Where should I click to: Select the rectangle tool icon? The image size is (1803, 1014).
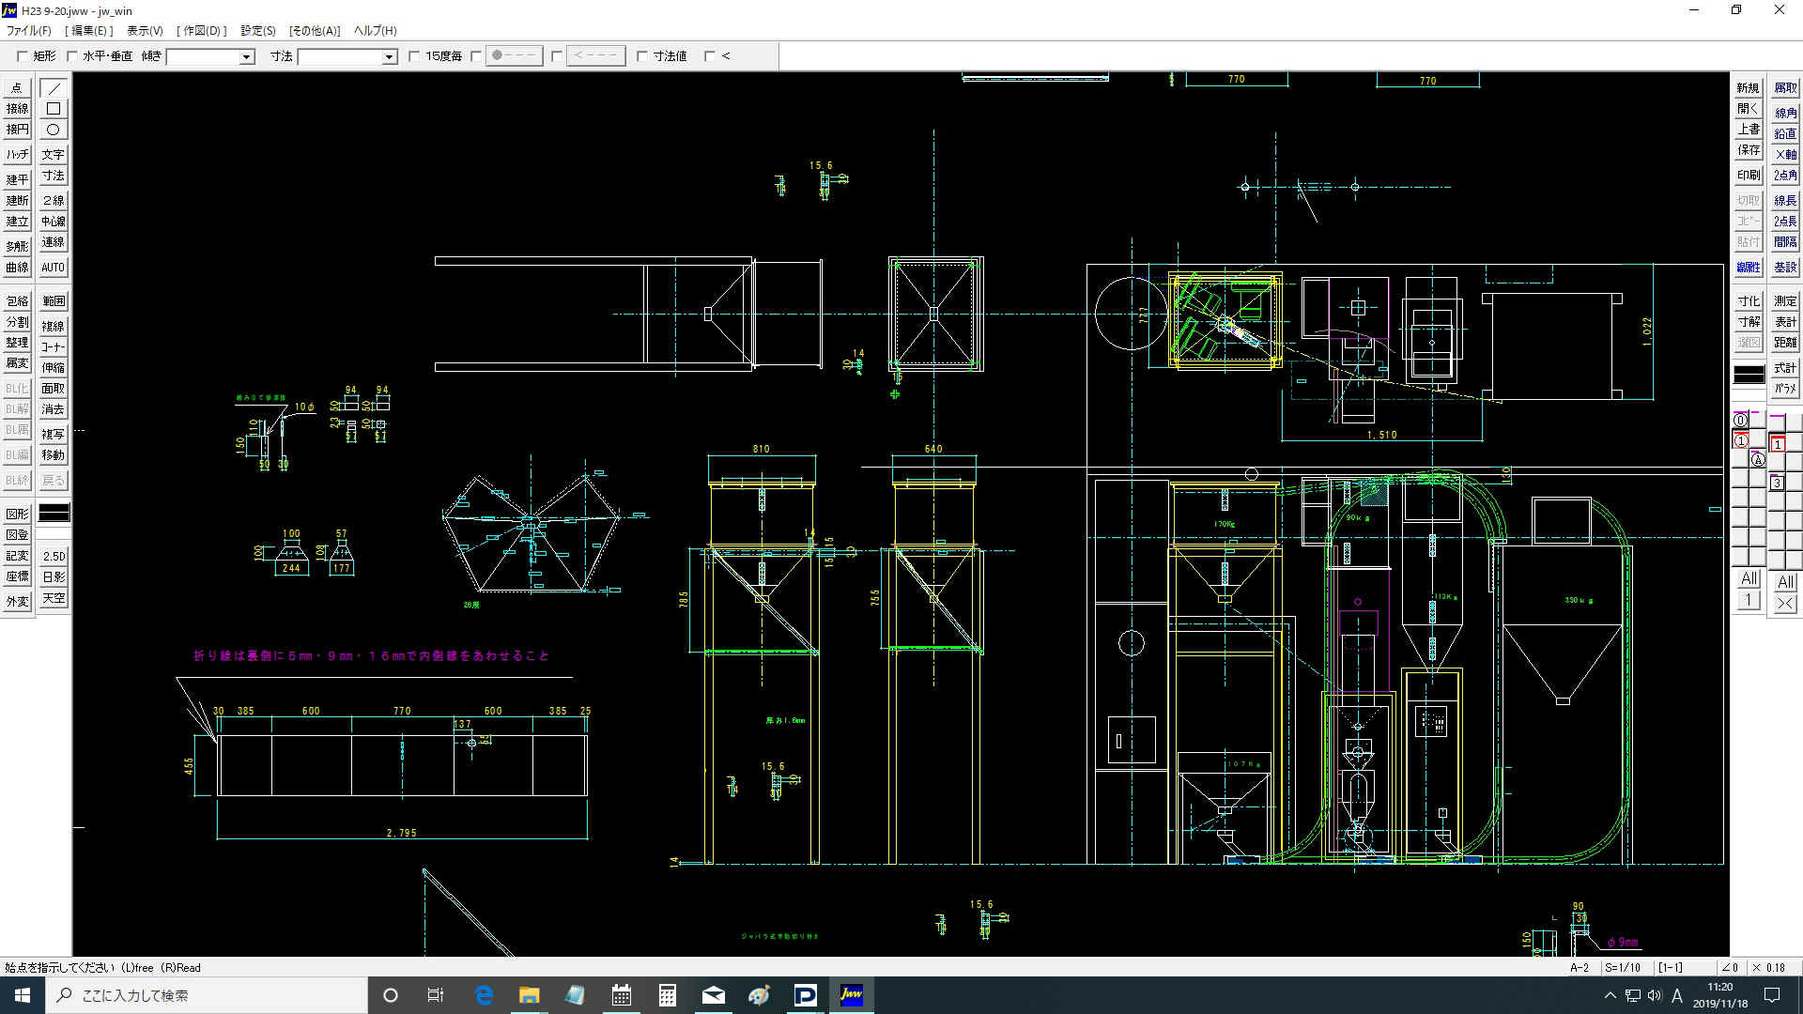click(54, 109)
